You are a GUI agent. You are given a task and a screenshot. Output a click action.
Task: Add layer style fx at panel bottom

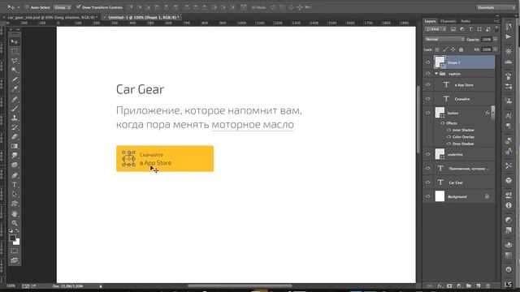440,286
